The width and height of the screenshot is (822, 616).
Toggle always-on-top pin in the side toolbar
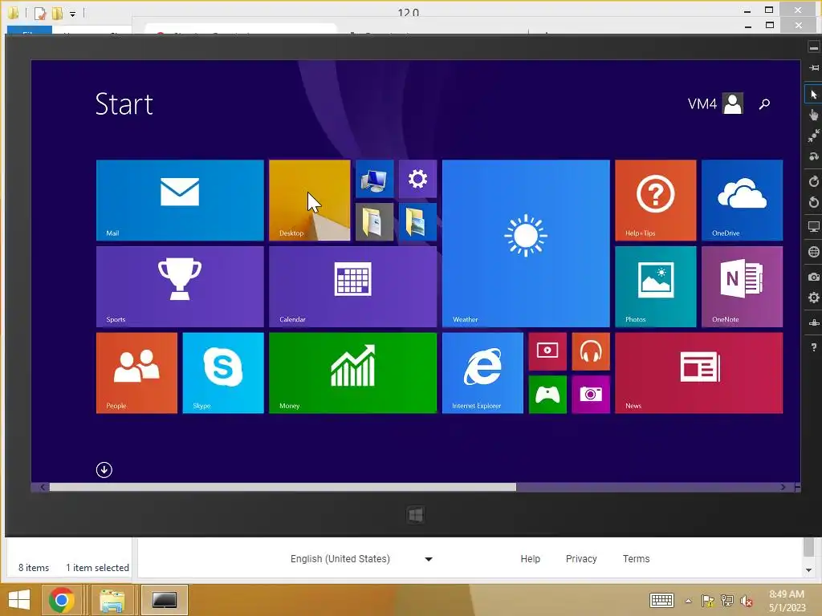click(814, 67)
